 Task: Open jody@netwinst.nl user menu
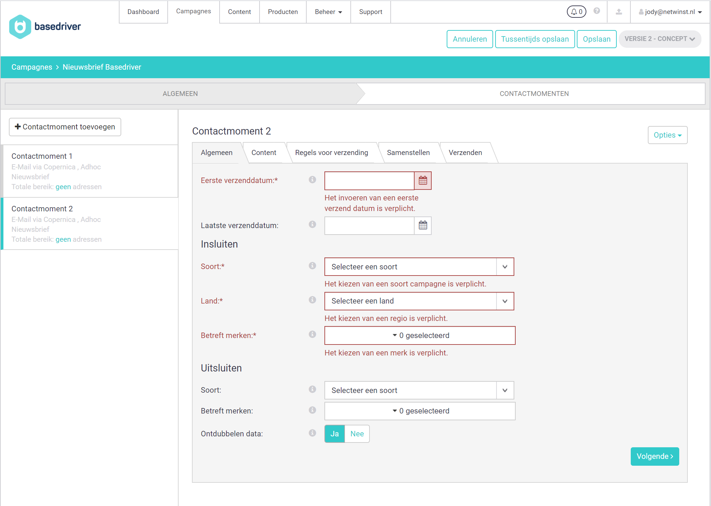[x=670, y=12]
